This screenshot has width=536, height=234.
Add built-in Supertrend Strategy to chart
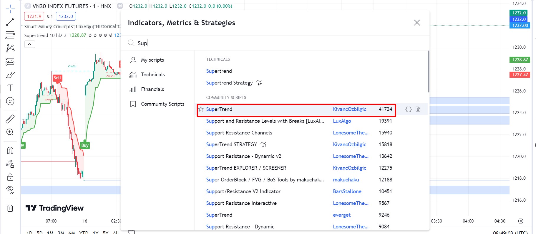coord(229,83)
